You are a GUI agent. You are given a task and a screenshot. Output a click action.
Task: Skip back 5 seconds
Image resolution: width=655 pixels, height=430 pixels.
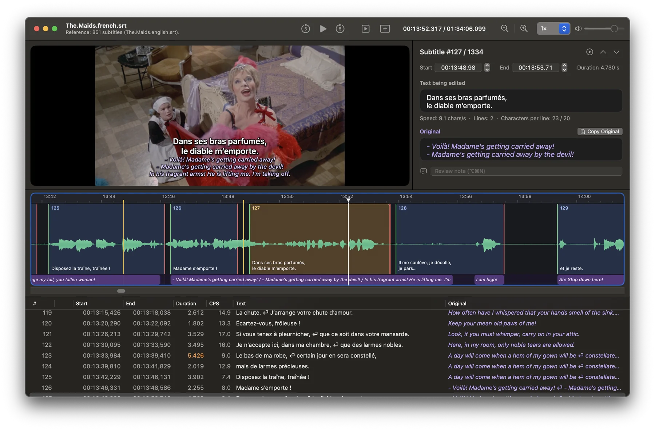(x=305, y=28)
